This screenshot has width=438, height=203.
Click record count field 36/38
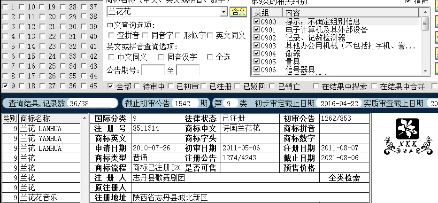tap(92, 103)
